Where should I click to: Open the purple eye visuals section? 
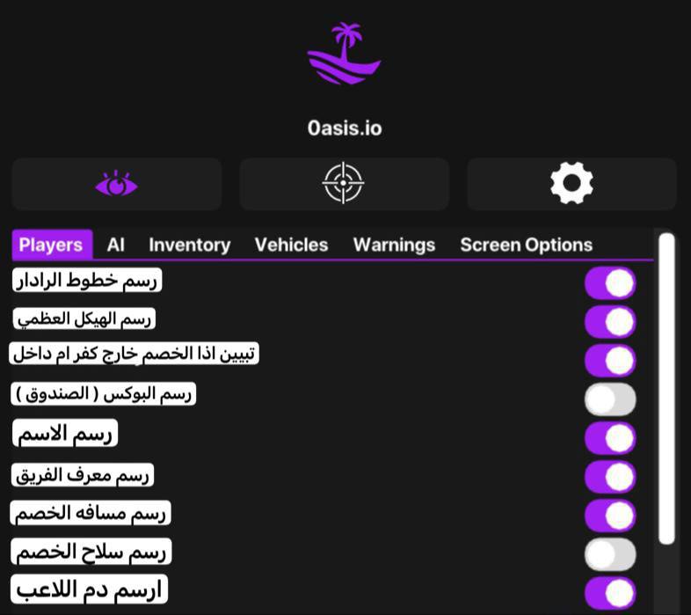[x=116, y=185]
